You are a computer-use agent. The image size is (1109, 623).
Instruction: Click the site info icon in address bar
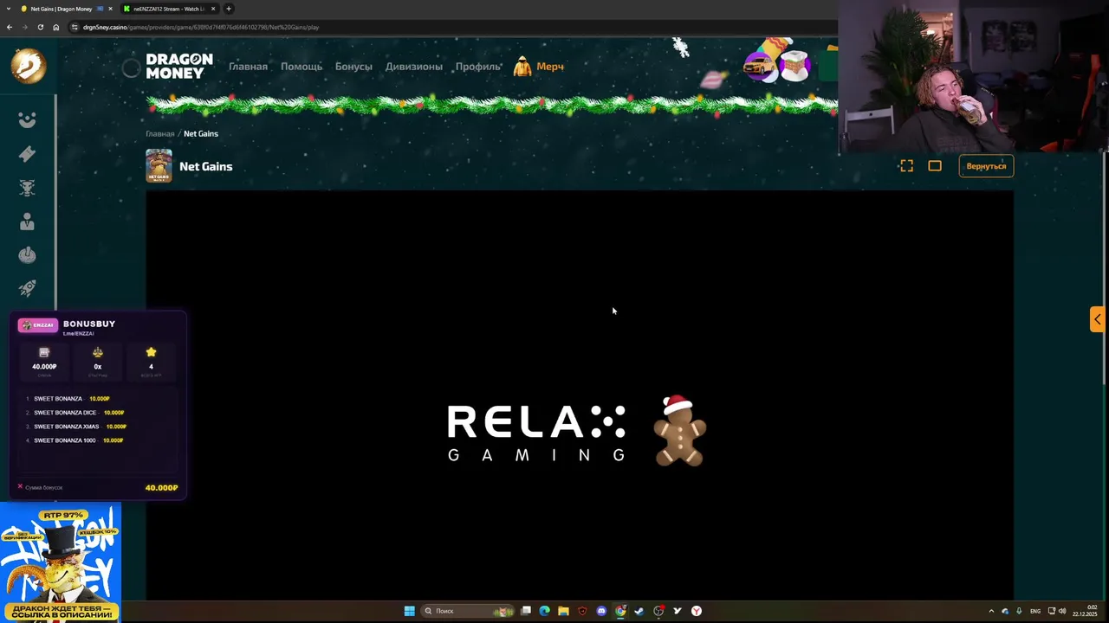(x=75, y=27)
